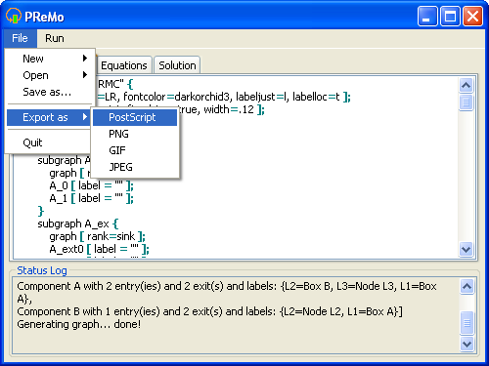Open the Run menu
The image size is (489, 366).
pyautogui.click(x=55, y=38)
